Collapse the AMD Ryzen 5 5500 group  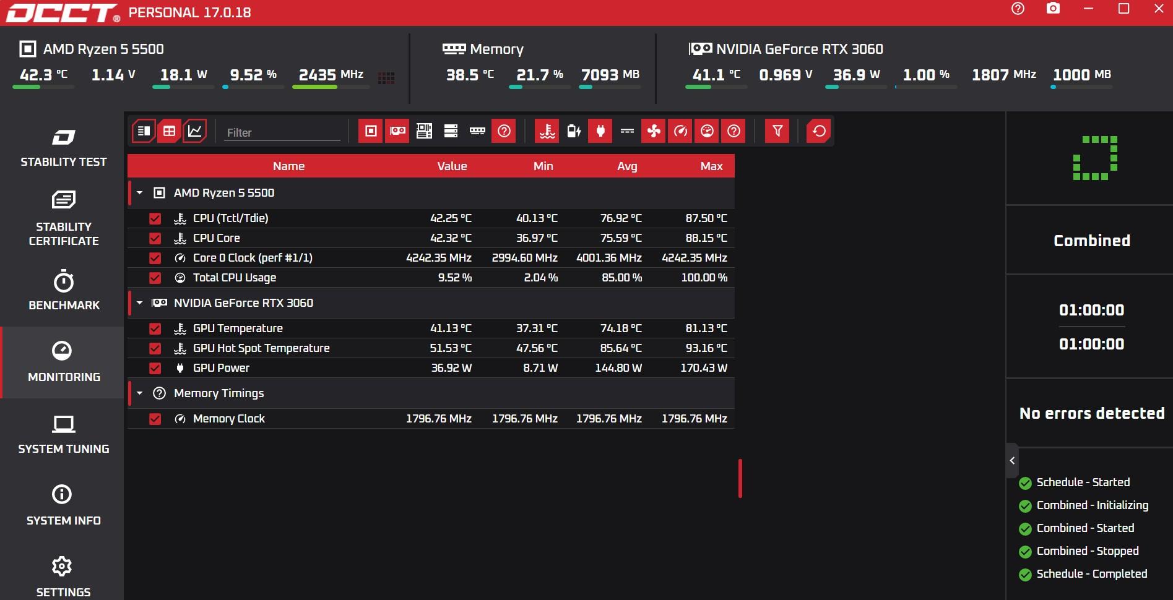tap(140, 193)
